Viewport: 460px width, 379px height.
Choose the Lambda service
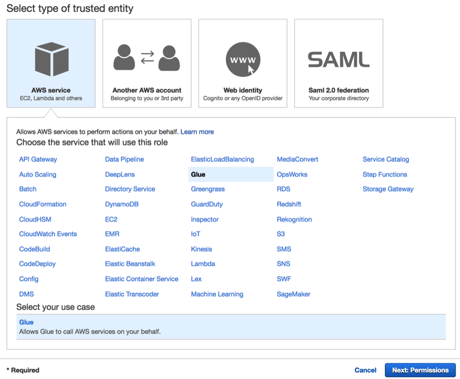[203, 264]
